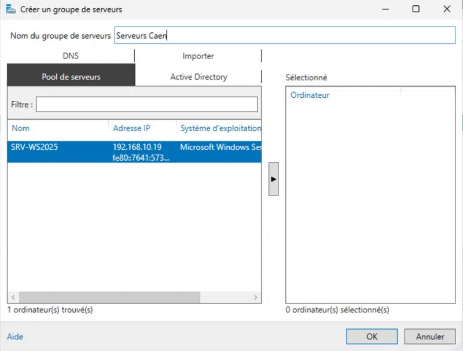
Task: Maximize the dialog window
Action: click(x=416, y=10)
